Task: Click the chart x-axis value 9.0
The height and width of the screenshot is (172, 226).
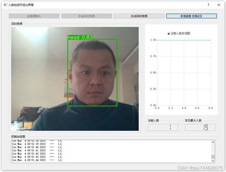Action: (x=211, y=108)
